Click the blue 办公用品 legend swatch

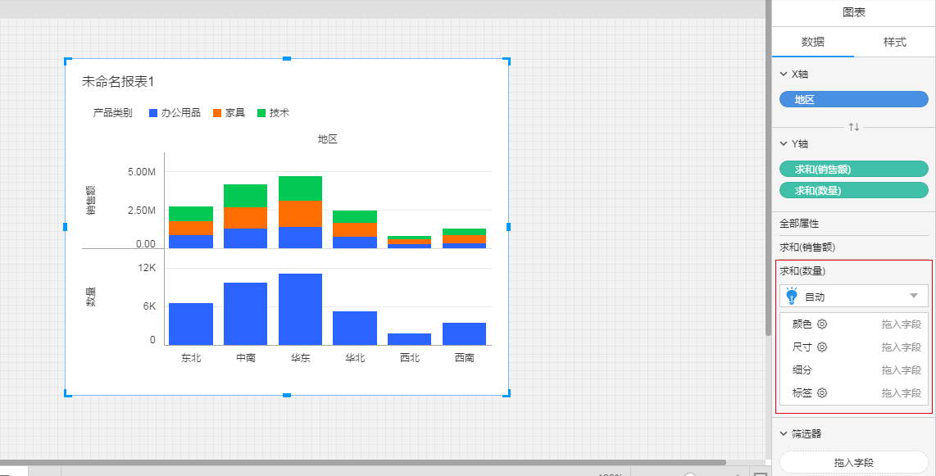pos(152,113)
